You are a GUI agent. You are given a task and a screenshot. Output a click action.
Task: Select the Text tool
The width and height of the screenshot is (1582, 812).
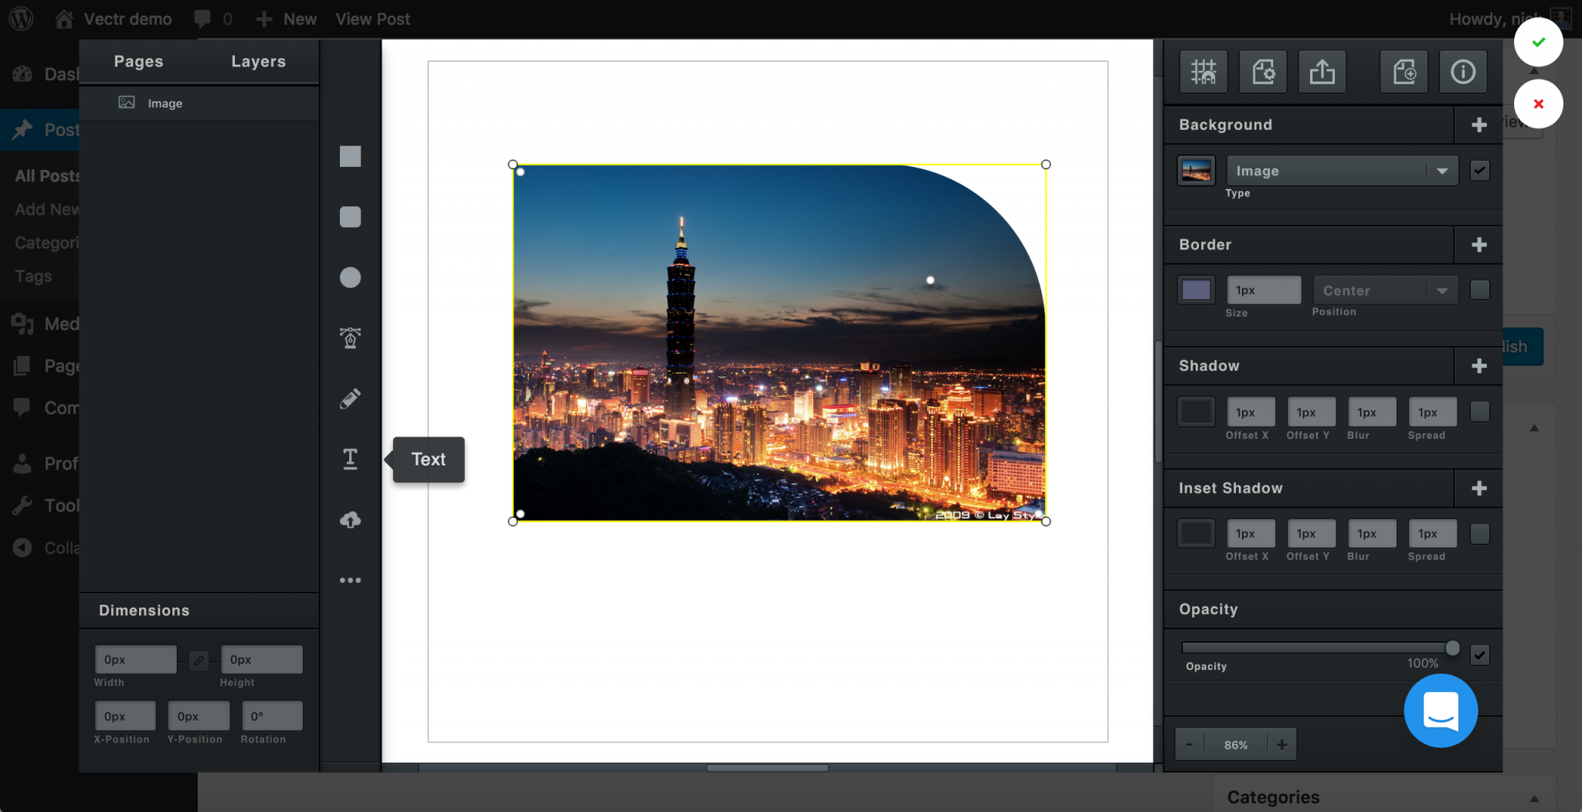(350, 459)
